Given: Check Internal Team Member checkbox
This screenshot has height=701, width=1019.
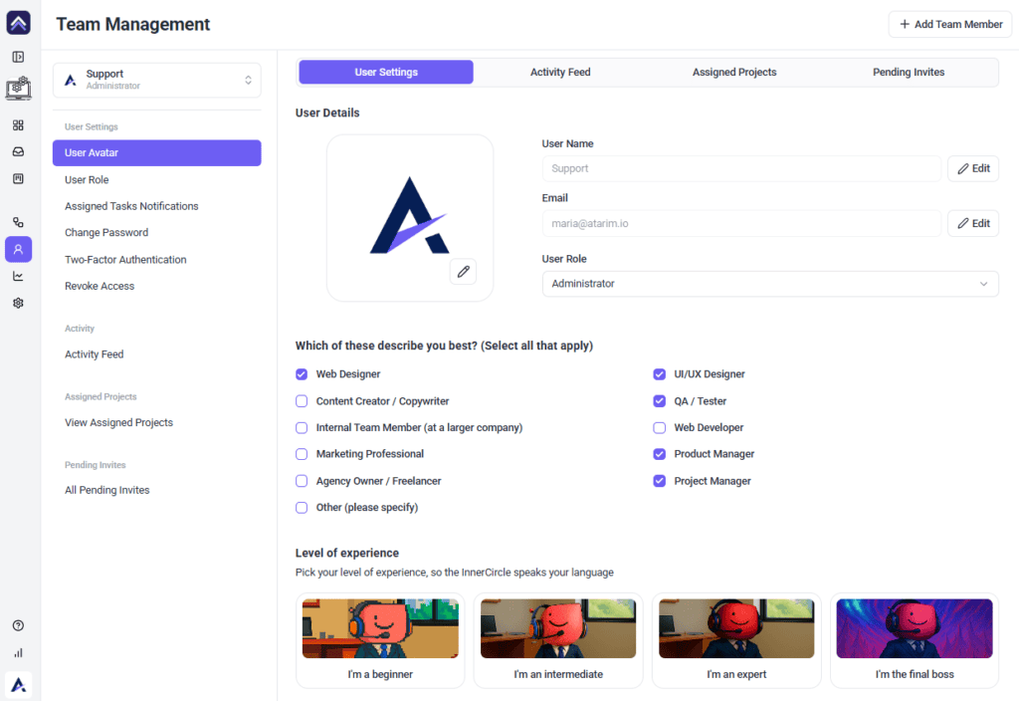Looking at the screenshot, I should [x=302, y=428].
